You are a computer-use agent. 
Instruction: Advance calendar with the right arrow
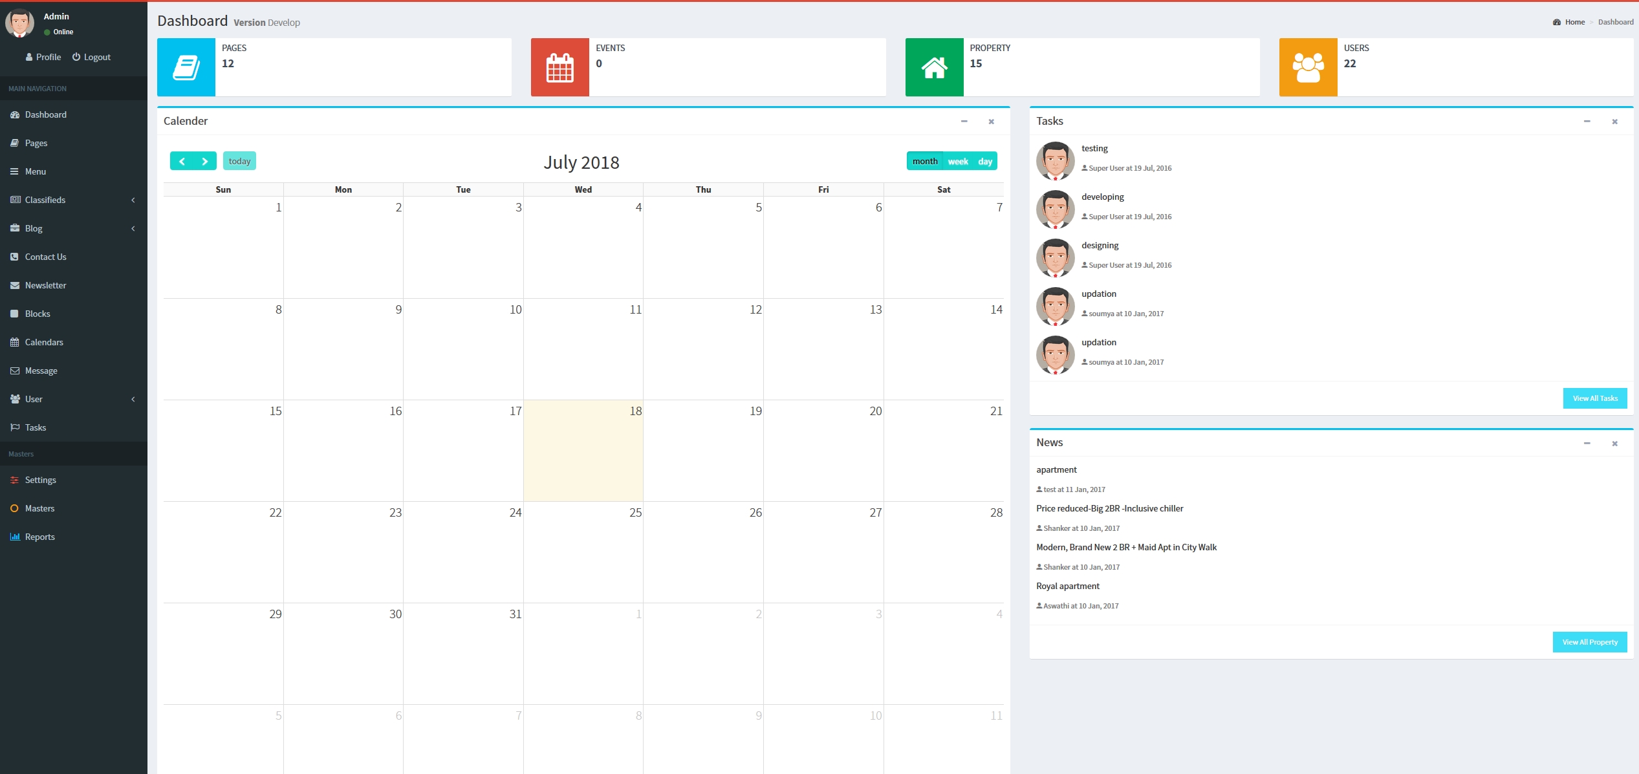205,161
